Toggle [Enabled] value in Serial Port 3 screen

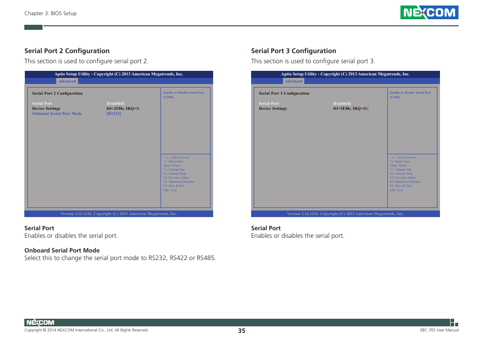[342, 103]
